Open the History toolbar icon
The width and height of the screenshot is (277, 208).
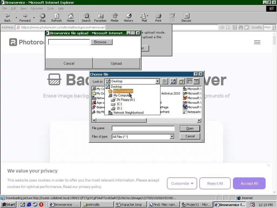(x=128, y=18)
